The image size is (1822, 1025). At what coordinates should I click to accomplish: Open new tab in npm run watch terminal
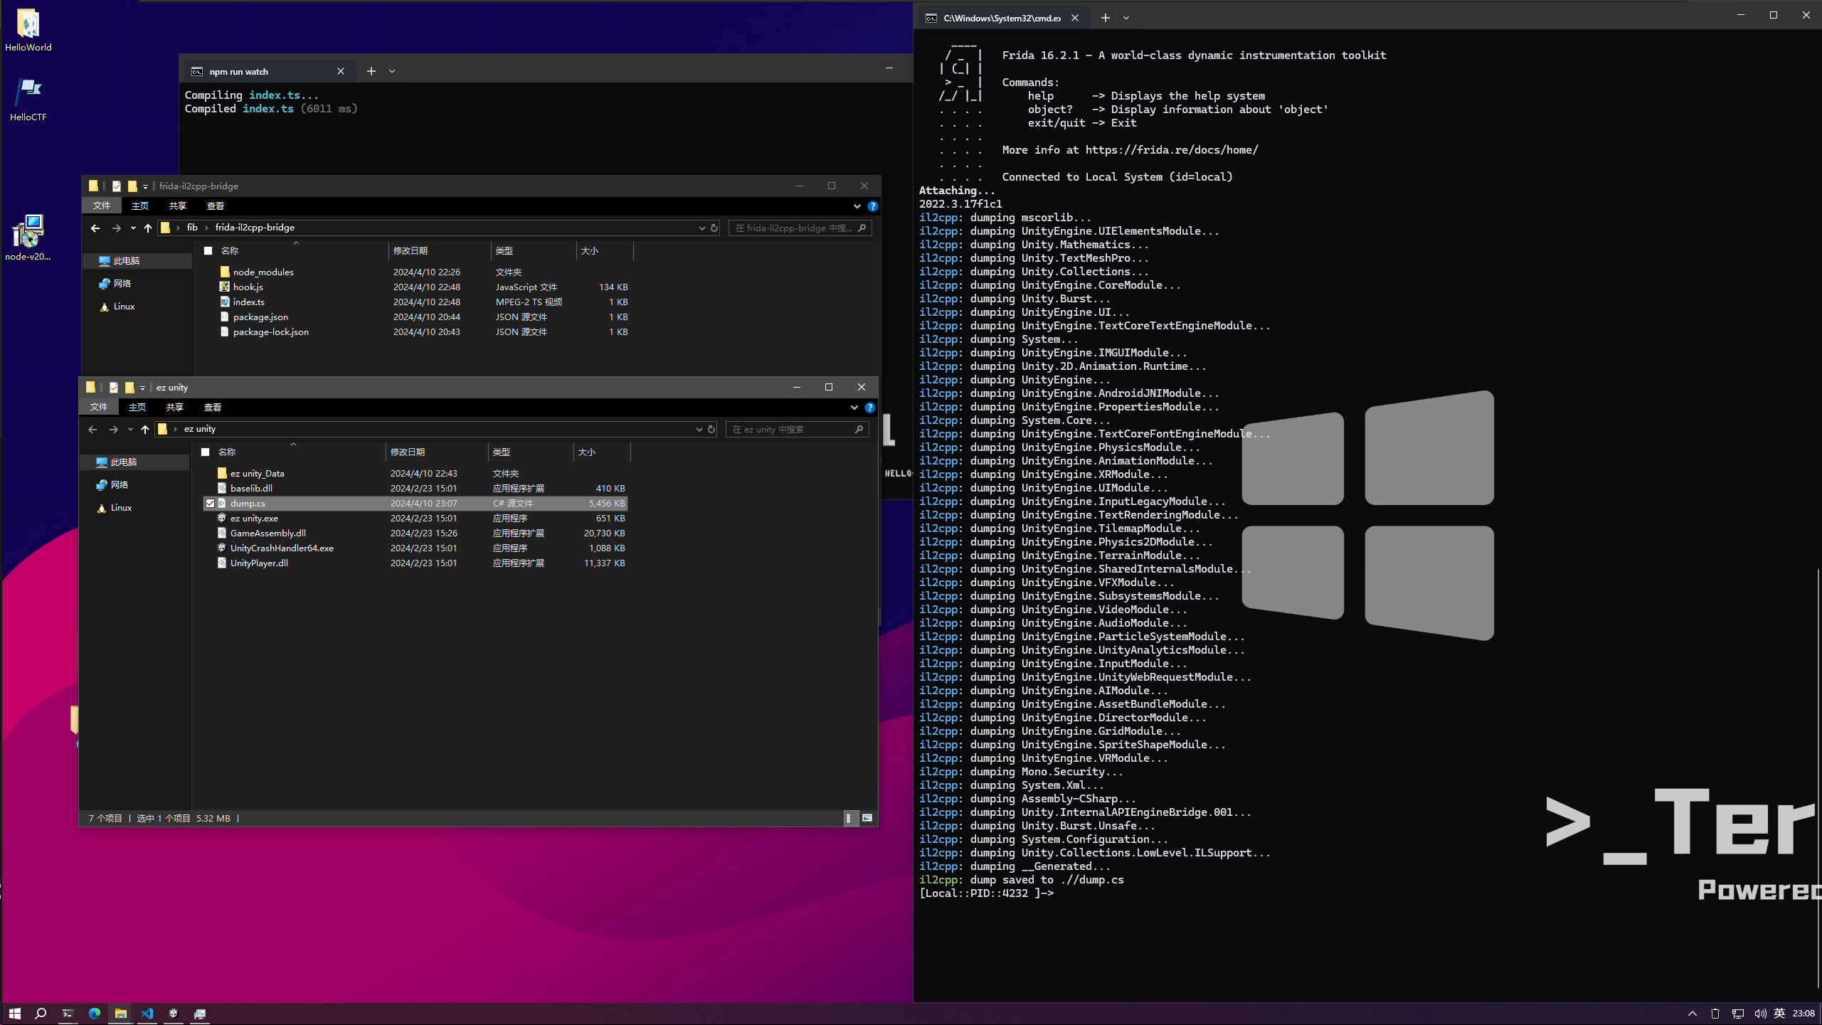coord(371,71)
